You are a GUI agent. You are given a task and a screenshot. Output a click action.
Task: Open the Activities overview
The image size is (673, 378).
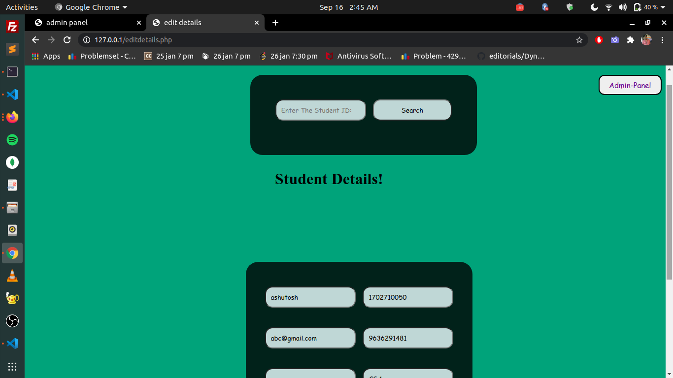coord(22,7)
